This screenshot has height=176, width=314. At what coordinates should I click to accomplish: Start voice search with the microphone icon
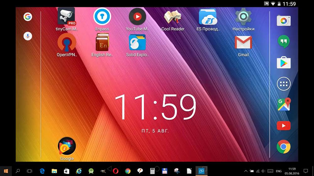click(28, 36)
